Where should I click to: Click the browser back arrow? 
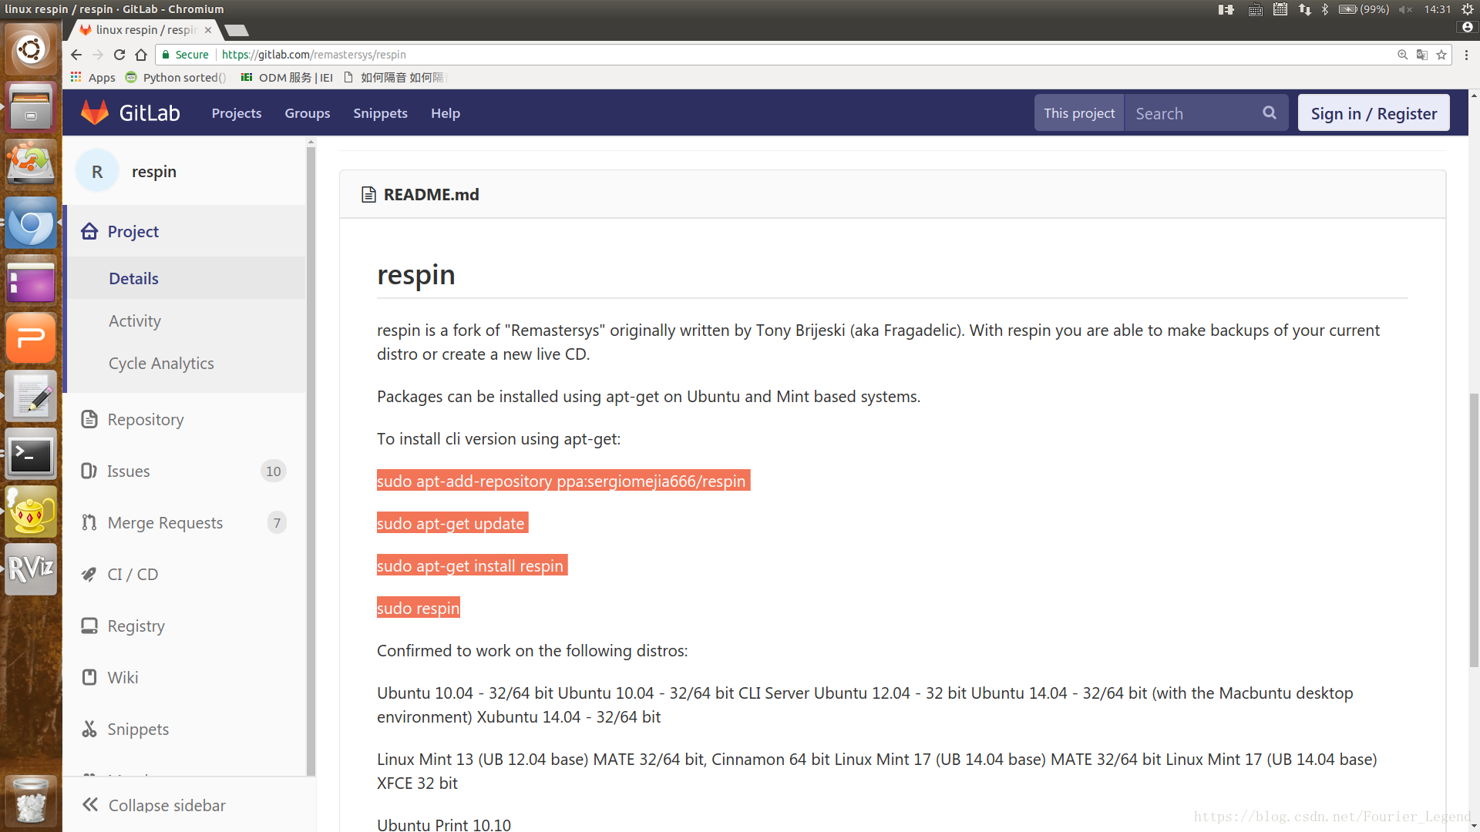tap(76, 55)
